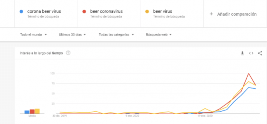Click the yellow dot for beer virus

[147, 12]
